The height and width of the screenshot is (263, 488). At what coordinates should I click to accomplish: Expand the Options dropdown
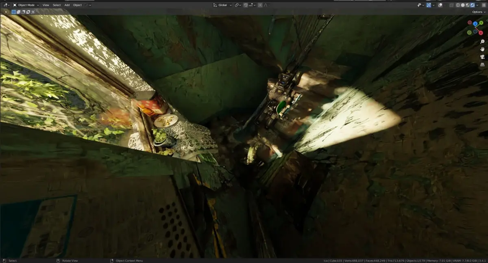pyautogui.click(x=479, y=12)
